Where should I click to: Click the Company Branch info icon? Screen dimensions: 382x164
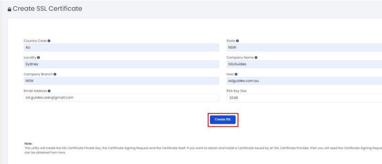click(x=55, y=74)
